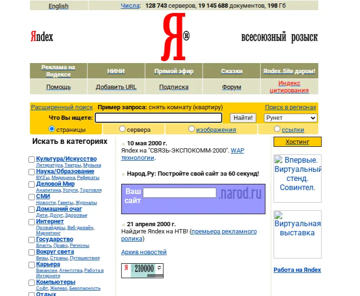Select the ссылки radio option

click(x=277, y=129)
